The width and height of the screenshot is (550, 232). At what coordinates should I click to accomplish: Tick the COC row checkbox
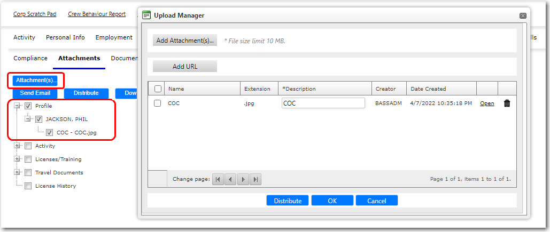pyautogui.click(x=158, y=103)
